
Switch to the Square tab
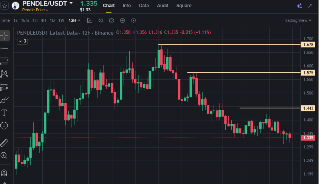tap(184, 6)
